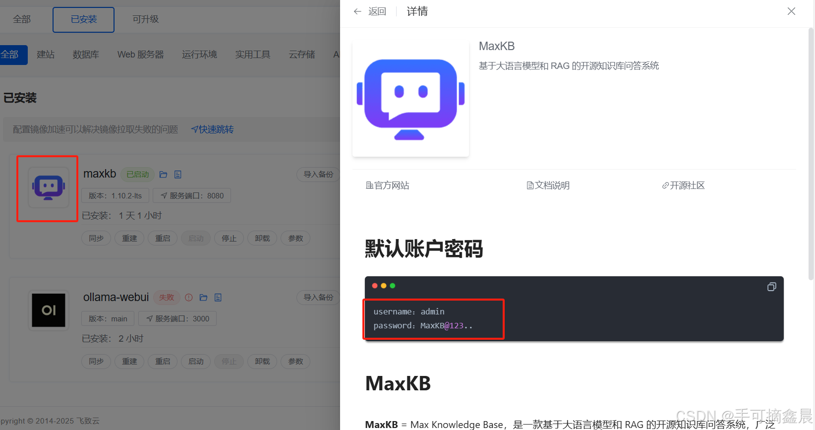This screenshot has width=815, height=430.
Task: View ollama-webui failure warning icon
Action: (x=189, y=298)
